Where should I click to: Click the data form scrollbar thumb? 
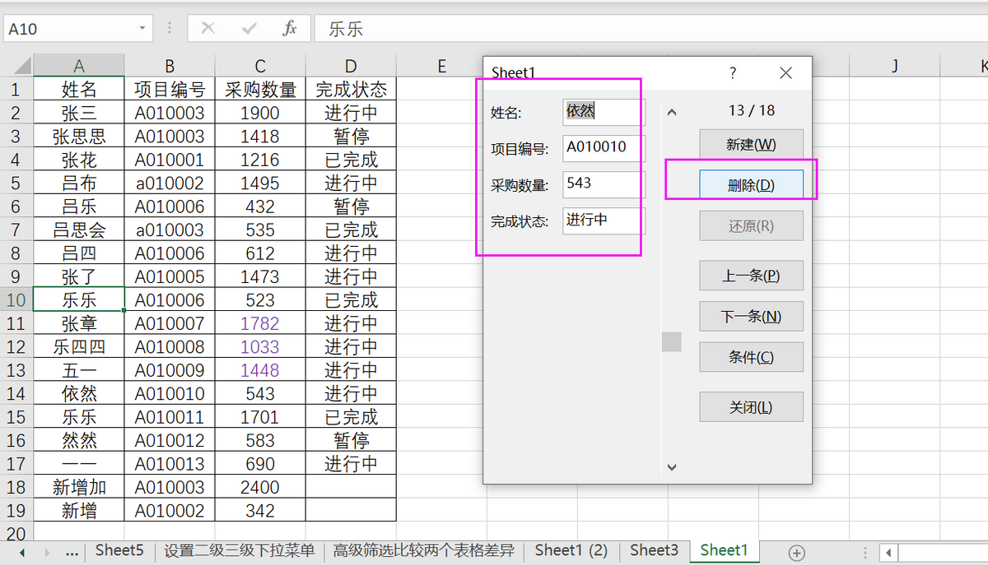672,341
